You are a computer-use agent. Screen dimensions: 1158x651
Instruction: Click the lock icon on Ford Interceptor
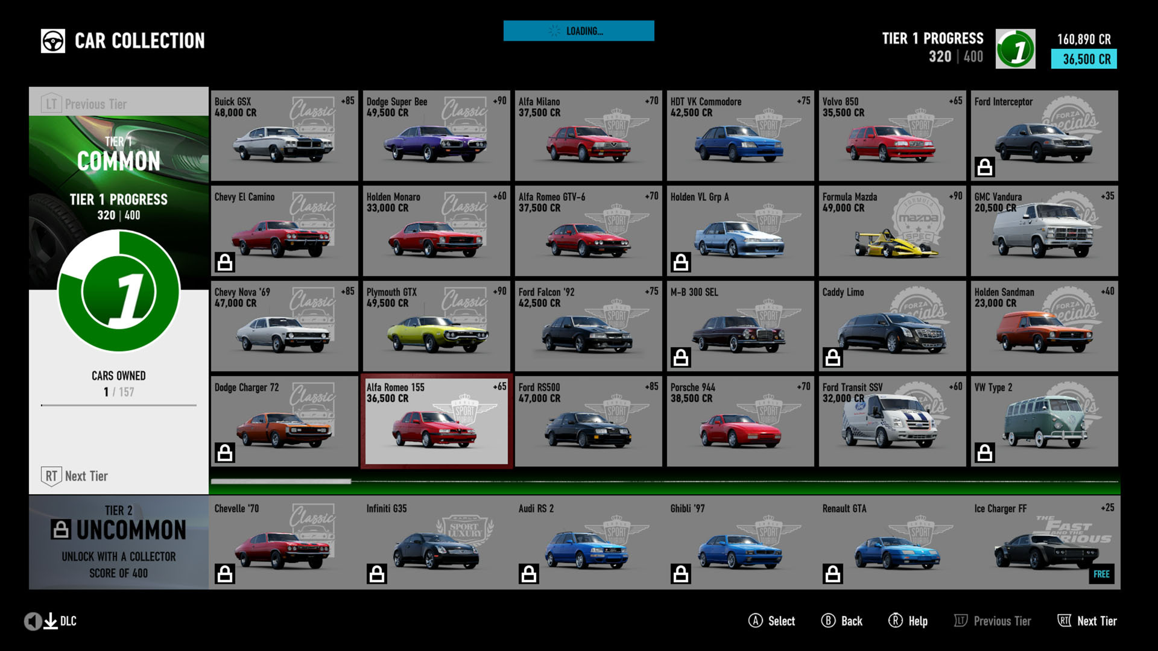point(985,167)
